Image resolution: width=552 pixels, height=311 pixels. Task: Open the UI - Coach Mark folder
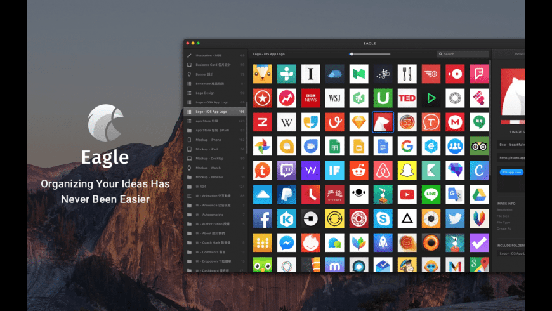pyautogui.click(x=215, y=242)
